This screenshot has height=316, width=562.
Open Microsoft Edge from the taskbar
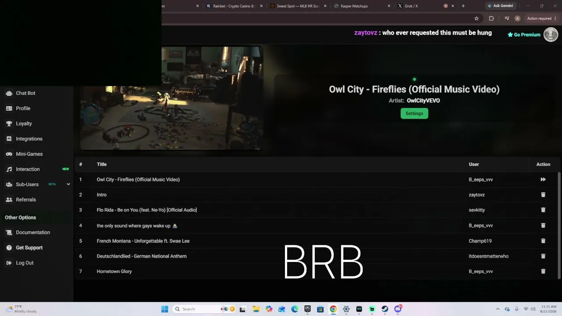(295, 309)
